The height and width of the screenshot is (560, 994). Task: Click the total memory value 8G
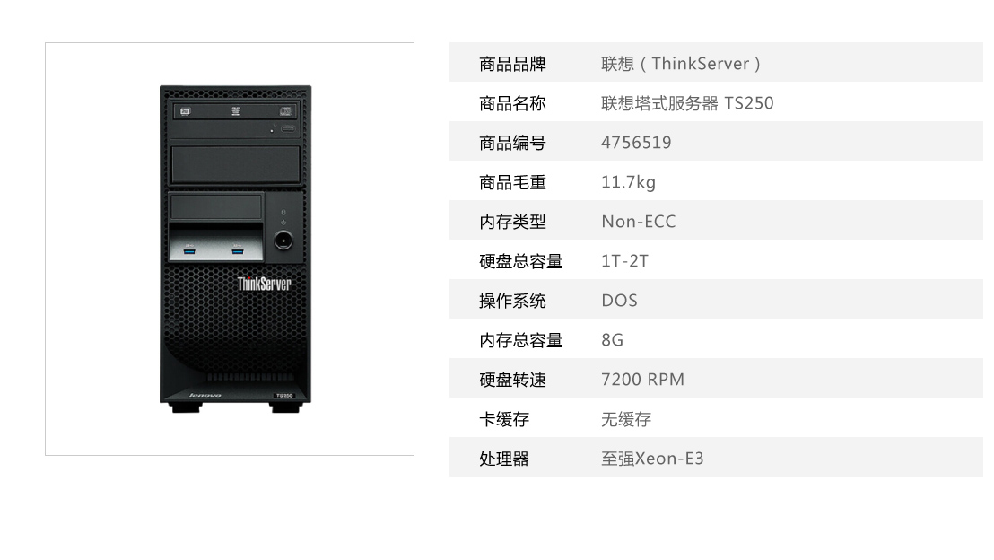point(613,340)
